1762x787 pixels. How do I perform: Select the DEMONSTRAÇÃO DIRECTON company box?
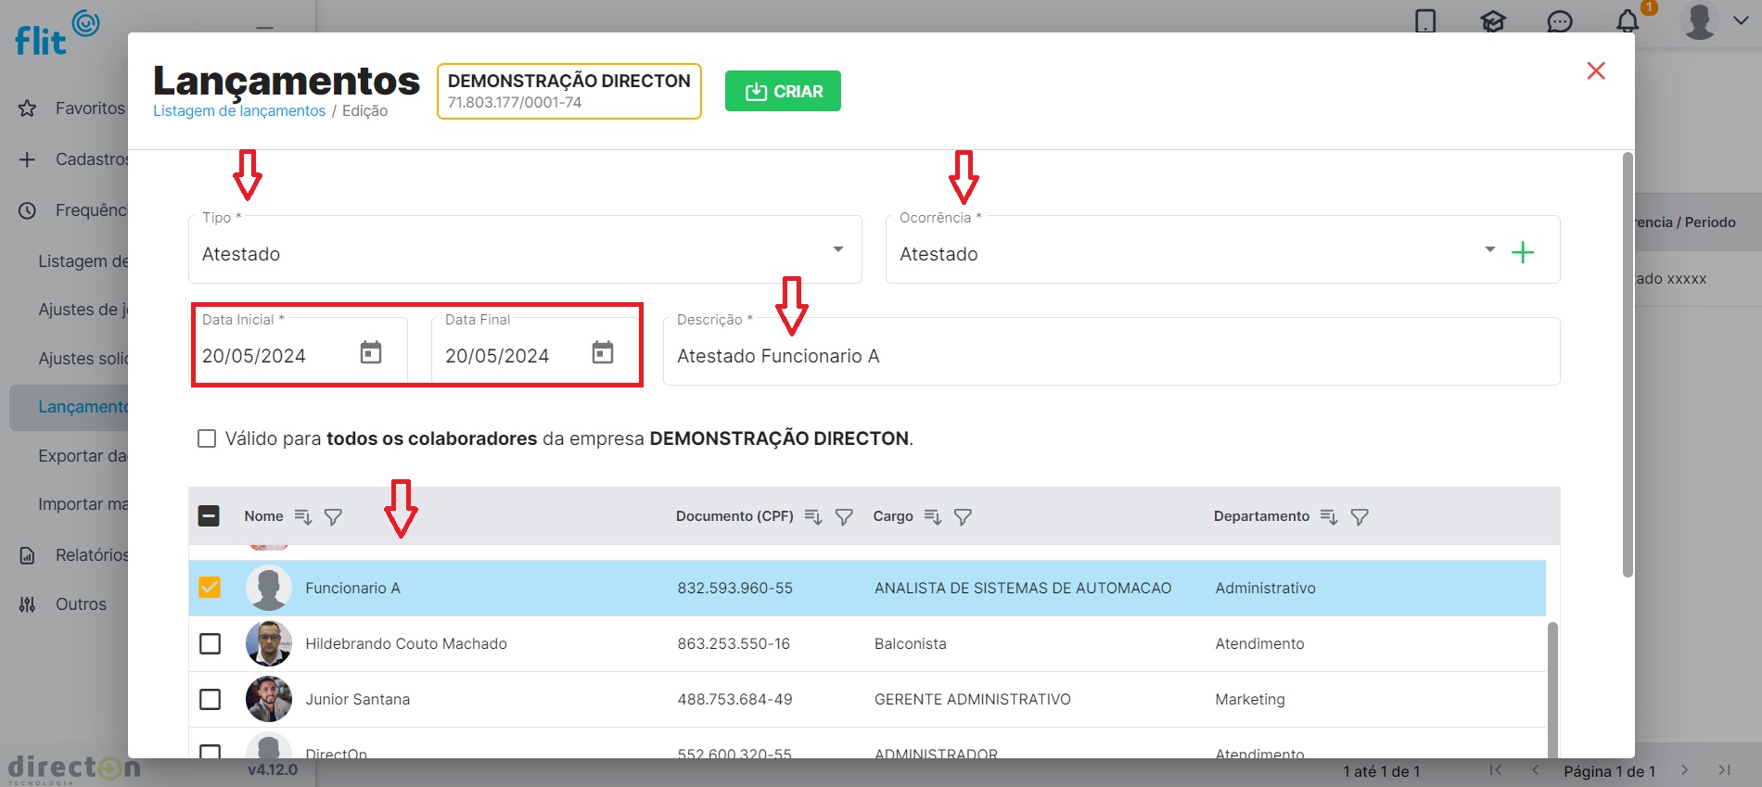(569, 91)
